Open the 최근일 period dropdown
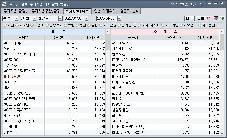This screenshot has height=138, width=227. pyautogui.click(x=60, y=18)
